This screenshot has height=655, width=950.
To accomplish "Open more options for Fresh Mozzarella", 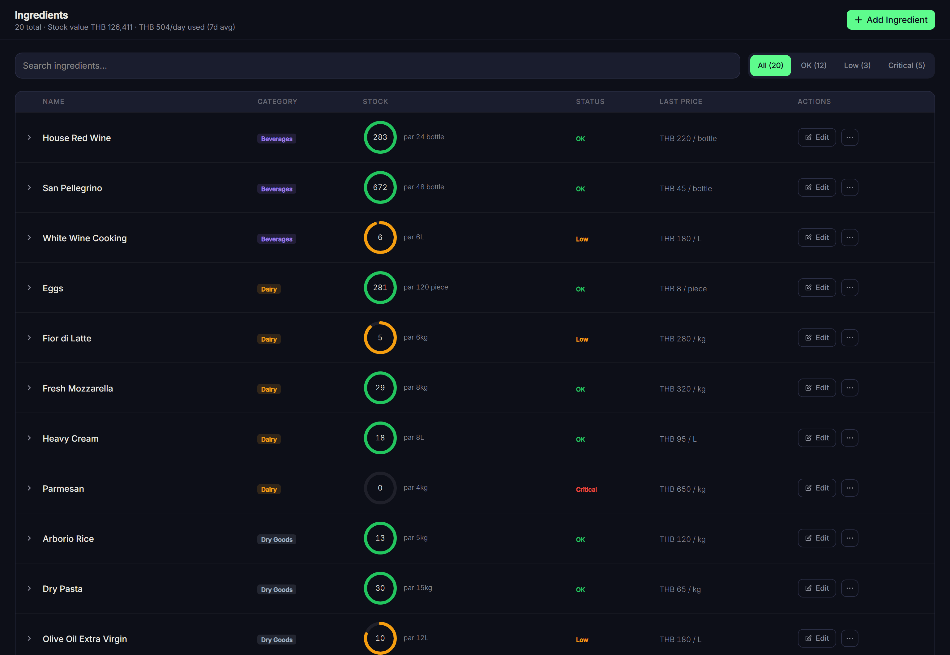I will 849,388.
